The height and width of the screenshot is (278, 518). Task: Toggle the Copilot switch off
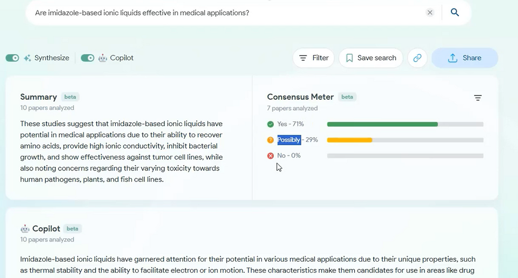[x=88, y=58]
